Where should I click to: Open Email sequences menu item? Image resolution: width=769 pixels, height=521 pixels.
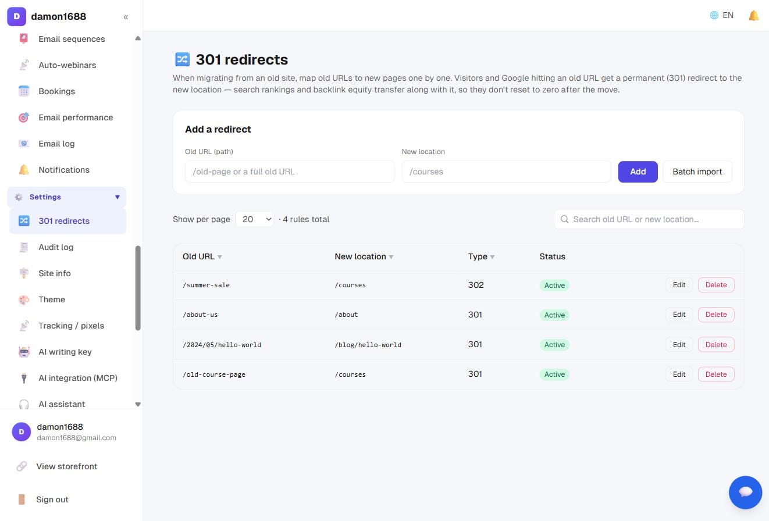[x=67, y=39]
